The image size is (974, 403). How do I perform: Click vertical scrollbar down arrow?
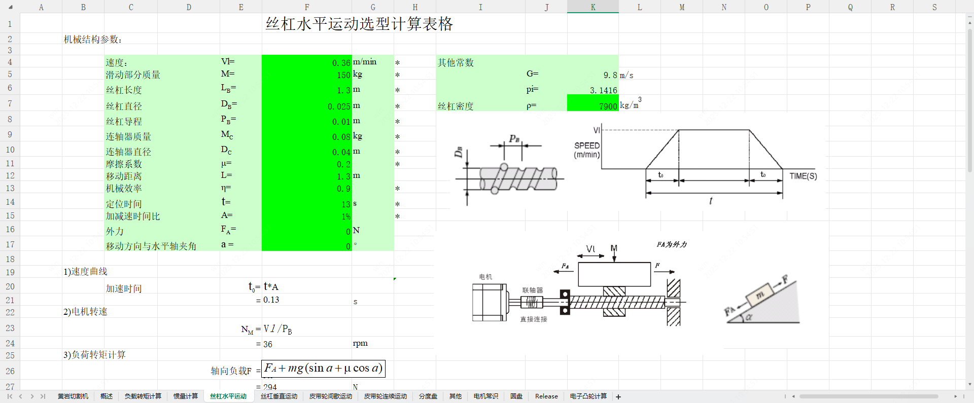970,384
